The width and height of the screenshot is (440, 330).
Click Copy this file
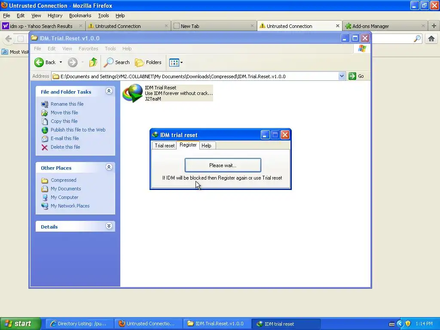(x=64, y=121)
